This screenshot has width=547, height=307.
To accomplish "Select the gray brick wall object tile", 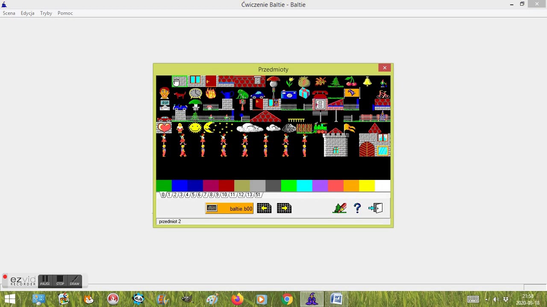I will (179, 81).
